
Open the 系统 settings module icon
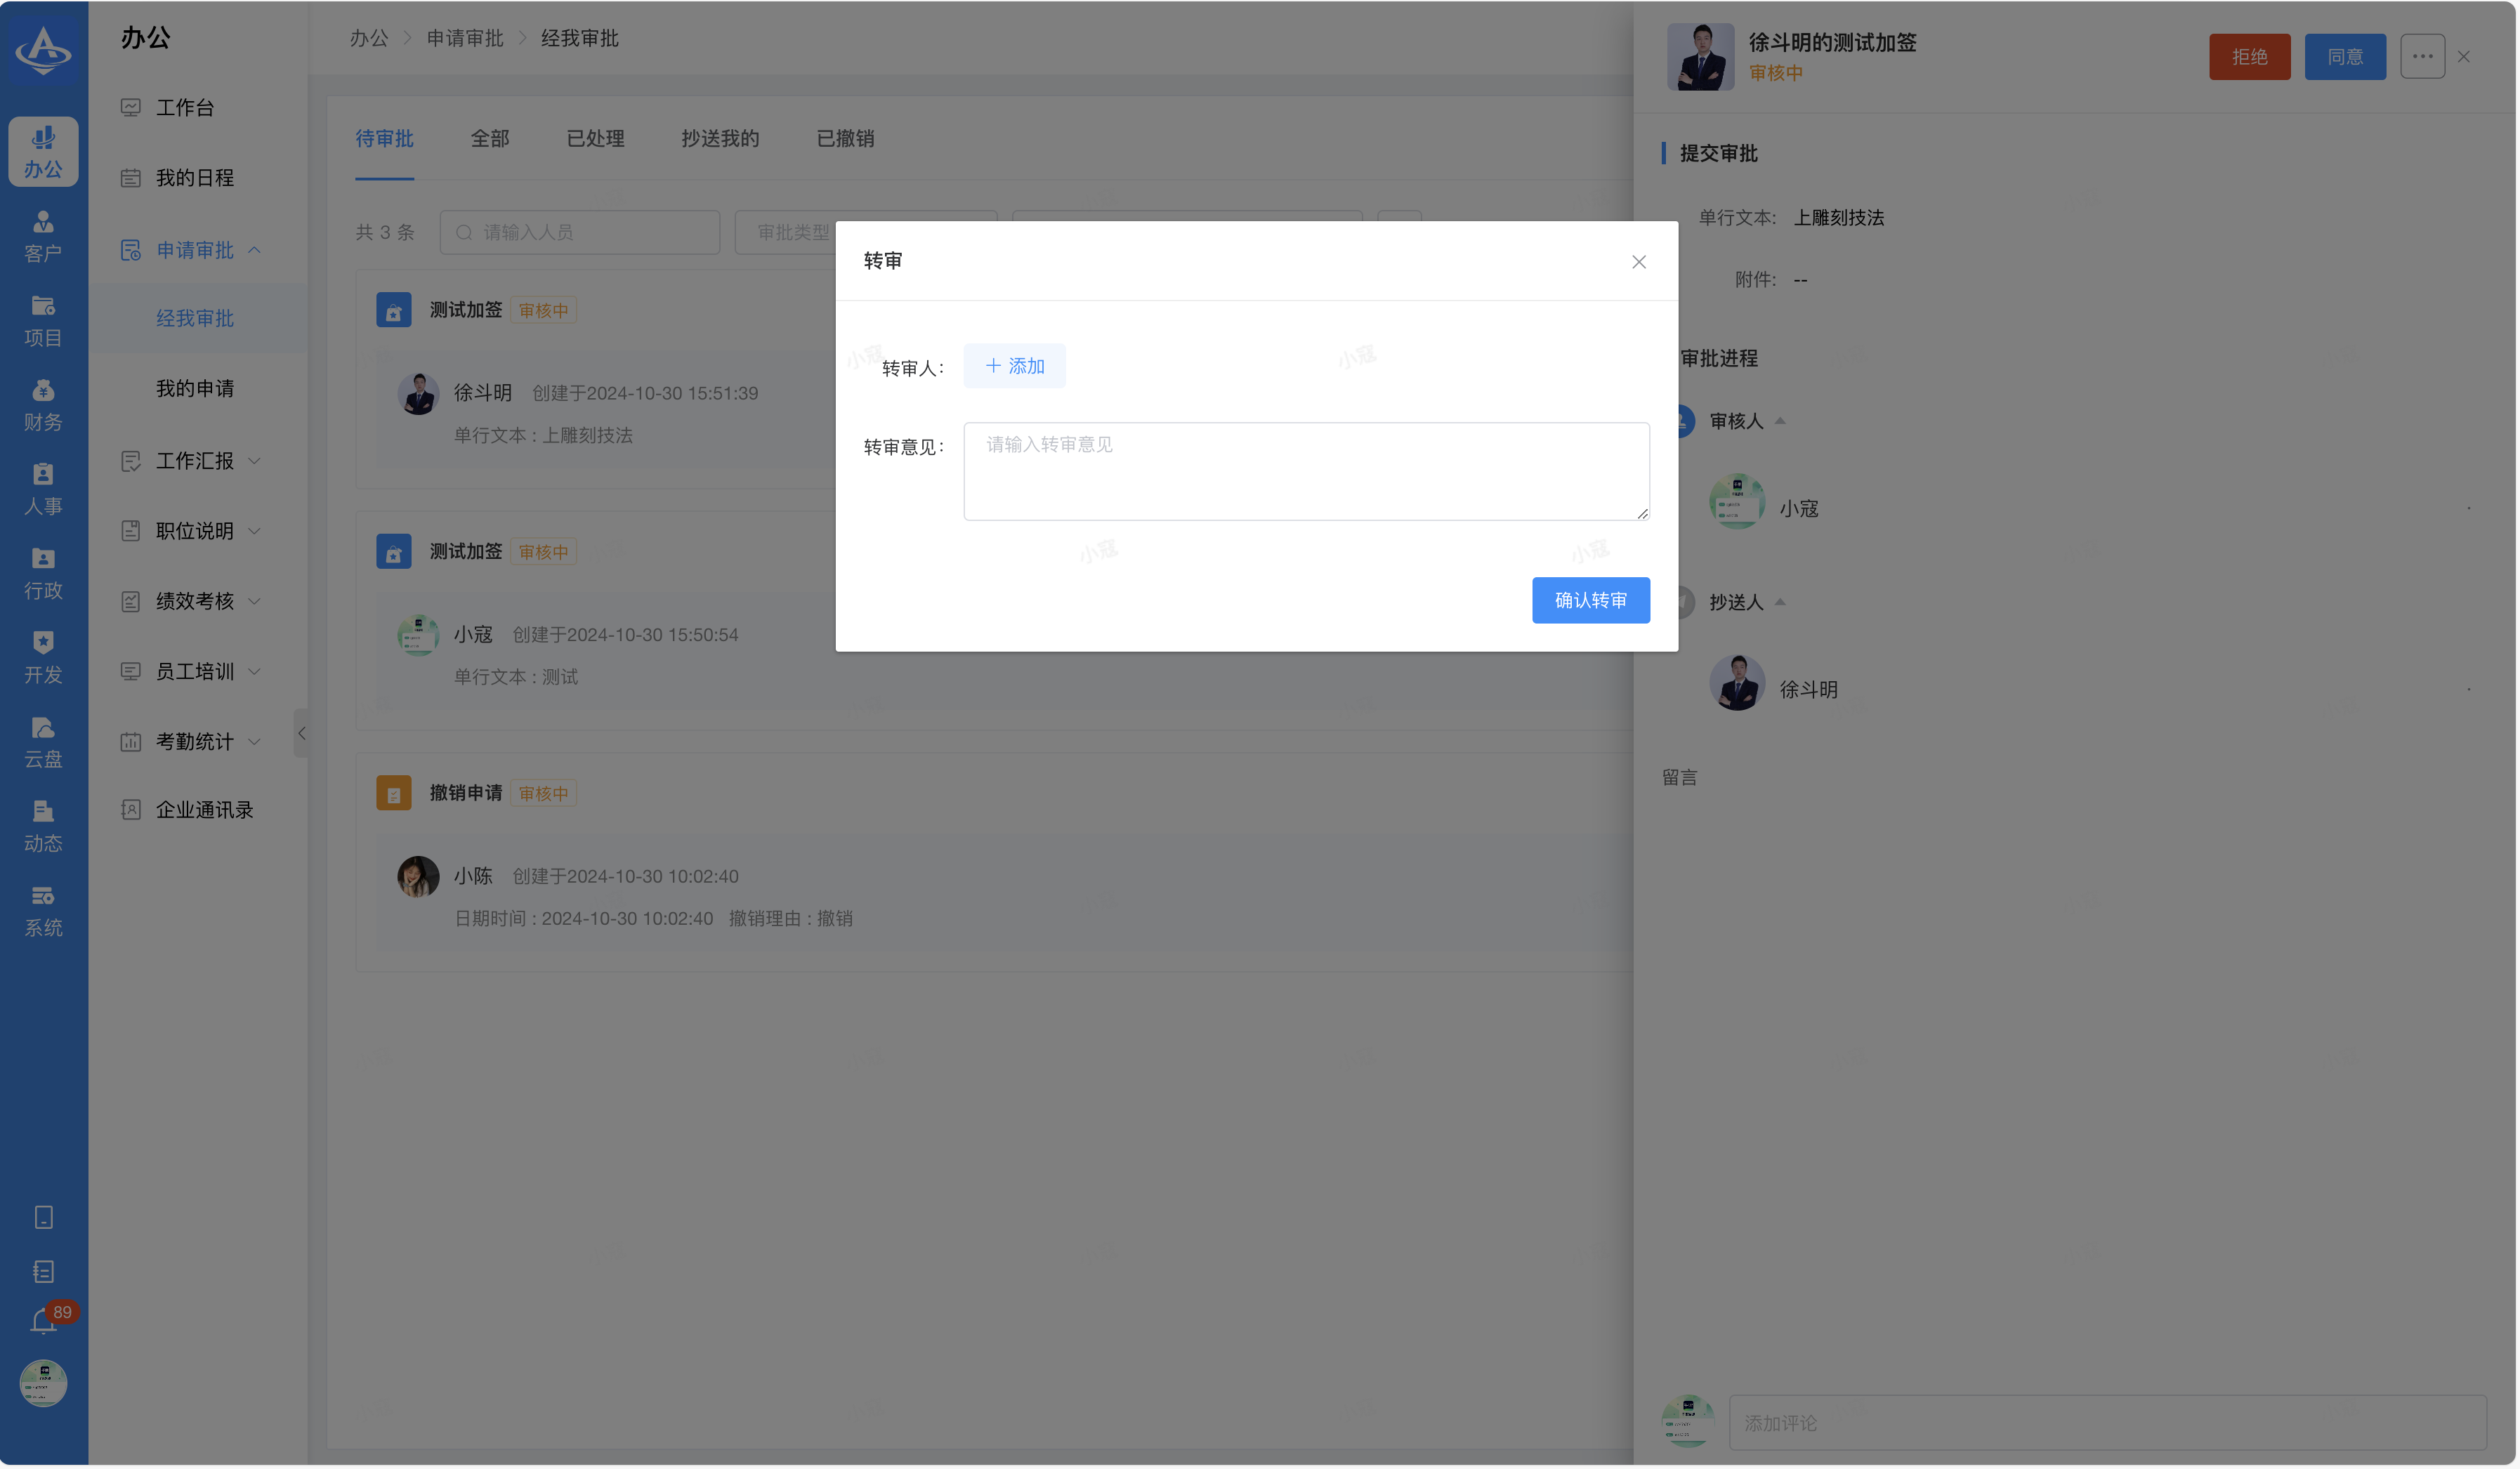point(43,910)
